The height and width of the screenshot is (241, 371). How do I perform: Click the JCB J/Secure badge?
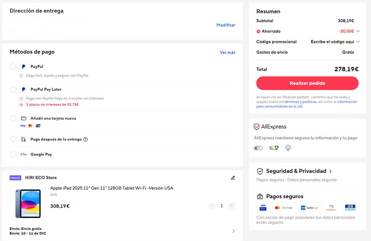pyautogui.click(x=350, y=207)
